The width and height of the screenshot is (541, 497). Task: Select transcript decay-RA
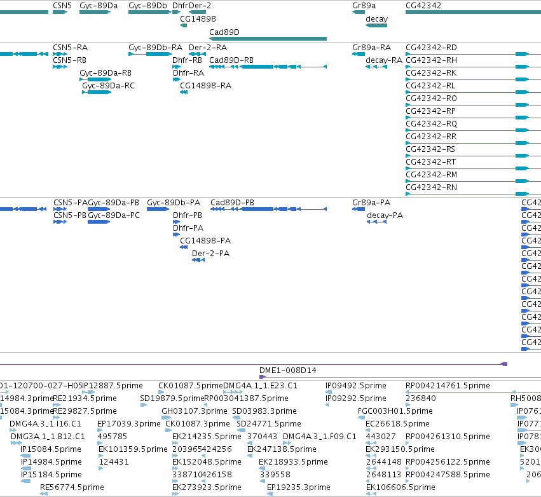pos(384,60)
